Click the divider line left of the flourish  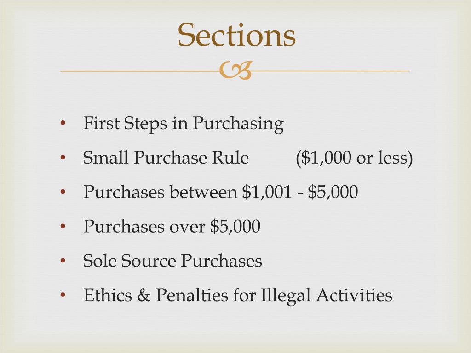coord(140,71)
